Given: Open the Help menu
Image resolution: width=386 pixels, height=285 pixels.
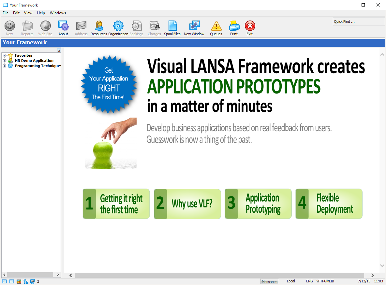Looking at the screenshot, I should coord(41,13).
